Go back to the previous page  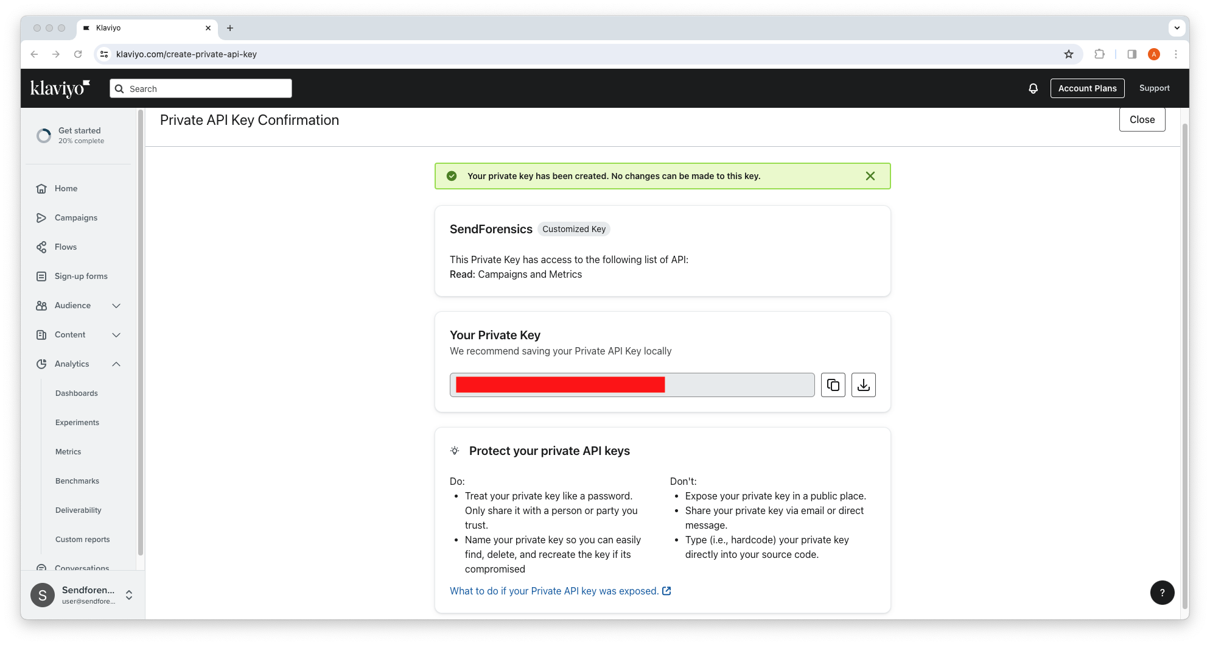coord(34,54)
